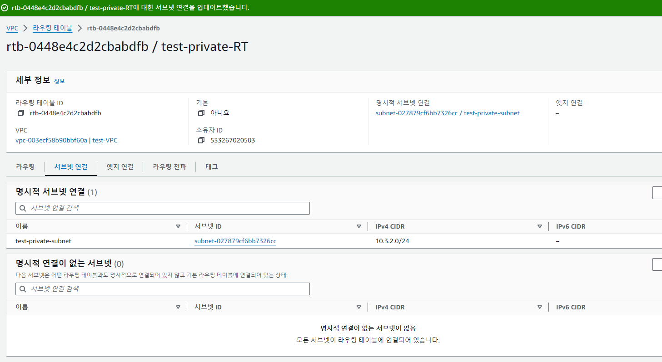Screen dimensions: 662x362
Task: Click search magnifier in subnets-without-association search
Action: coord(23,289)
